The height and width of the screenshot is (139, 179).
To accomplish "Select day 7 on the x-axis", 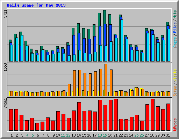I will tap(43, 135).
